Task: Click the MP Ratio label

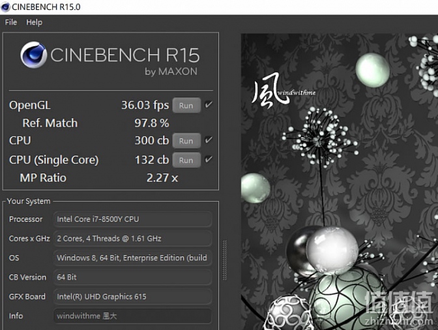Action: click(43, 177)
